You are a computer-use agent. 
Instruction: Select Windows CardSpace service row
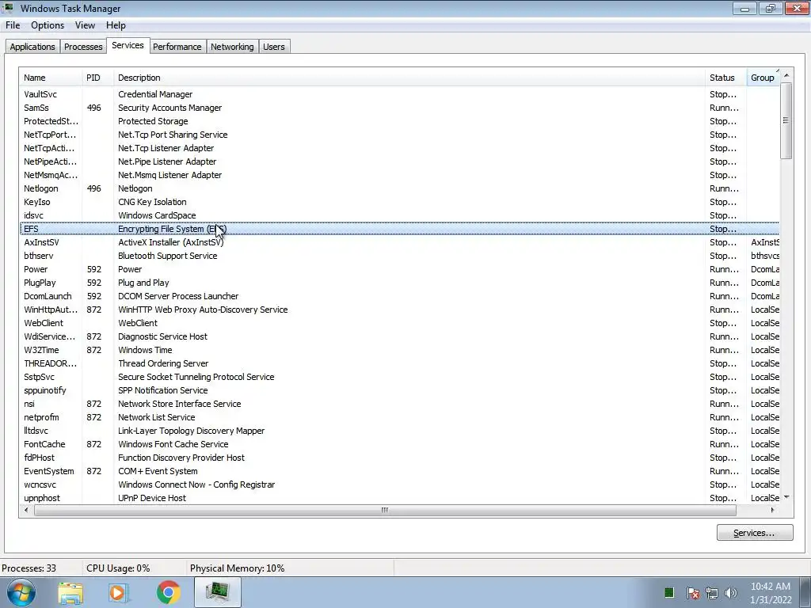tap(399, 215)
